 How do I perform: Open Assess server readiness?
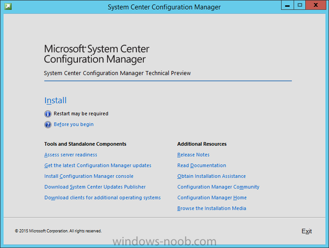tap(71, 155)
